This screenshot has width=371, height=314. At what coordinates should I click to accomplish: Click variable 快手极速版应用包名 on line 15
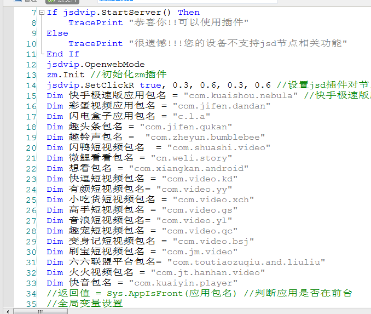click(x=117, y=95)
